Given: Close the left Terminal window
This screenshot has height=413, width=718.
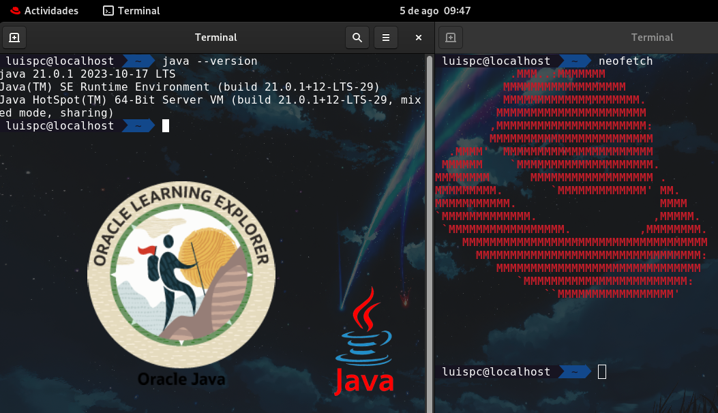Looking at the screenshot, I should [x=418, y=37].
